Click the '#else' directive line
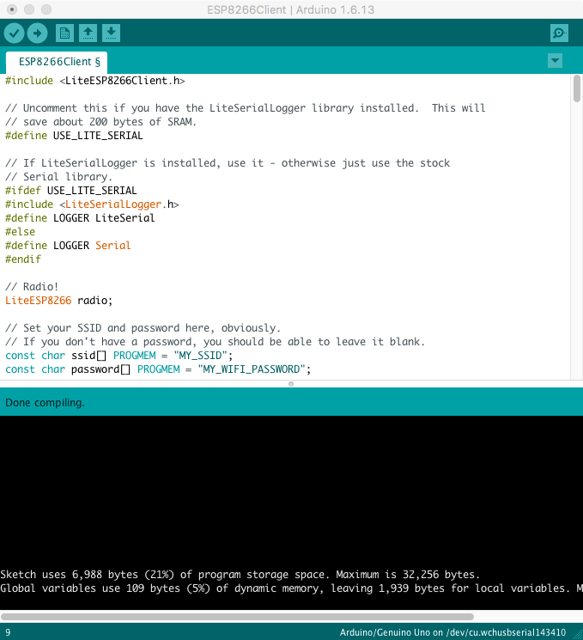The height and width of the screenshot is (640, 583). point(20,232)
